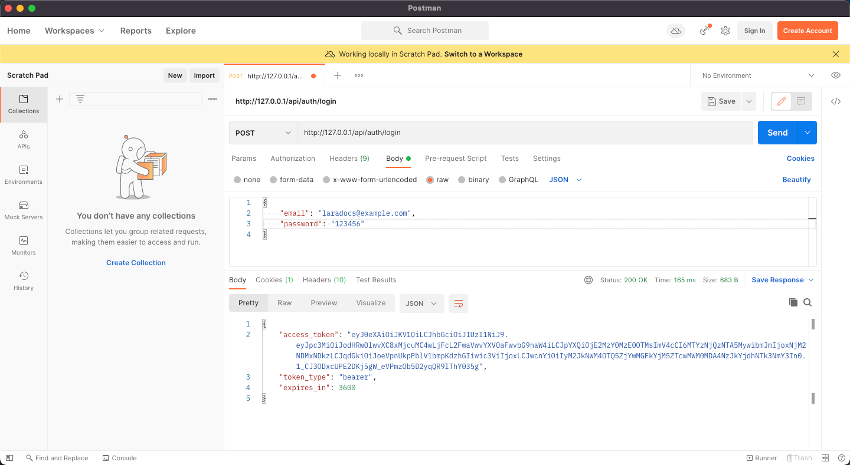The height and width of the screenshot is (465, 850).
Task: Click the Import button
Action: [204, 75]
